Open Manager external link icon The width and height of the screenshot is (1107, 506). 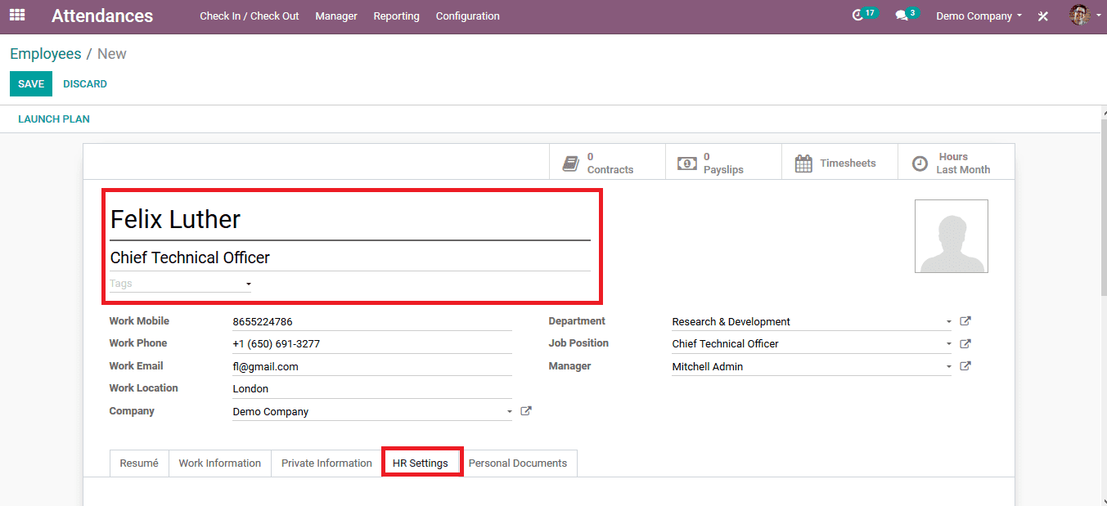965,366
